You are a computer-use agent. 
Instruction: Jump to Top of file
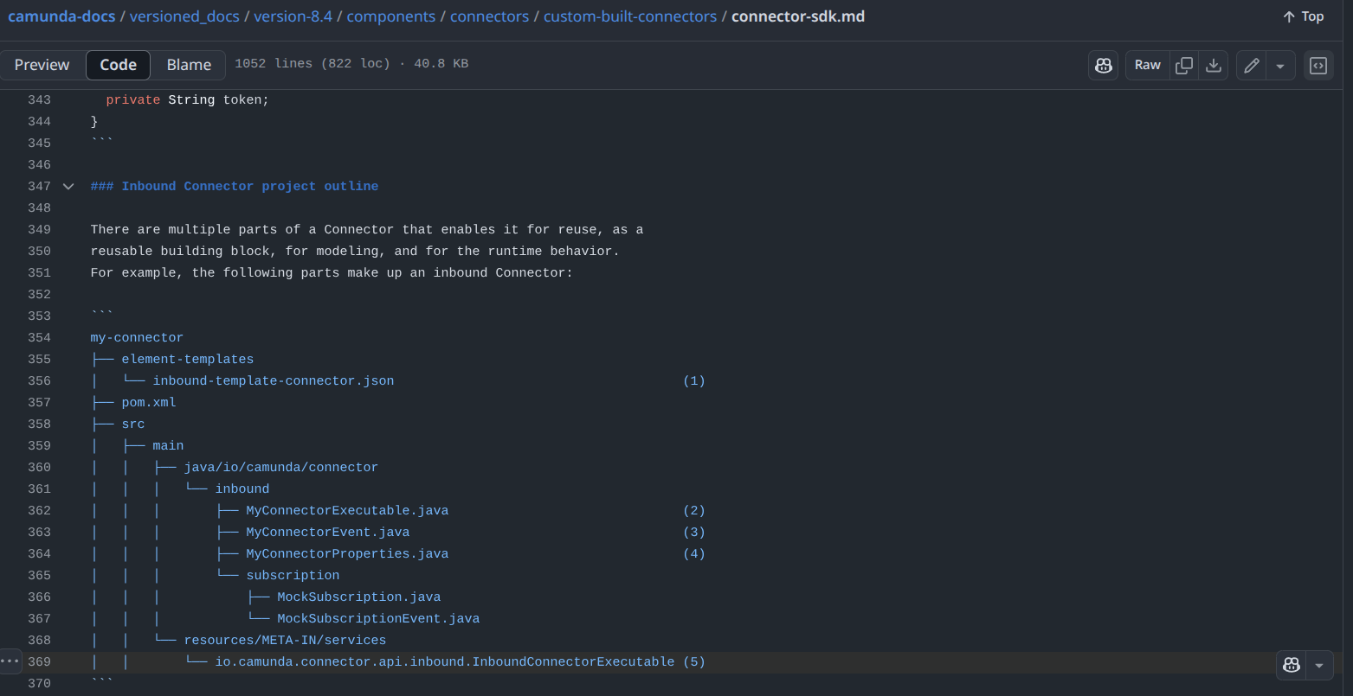point(1303,16)
